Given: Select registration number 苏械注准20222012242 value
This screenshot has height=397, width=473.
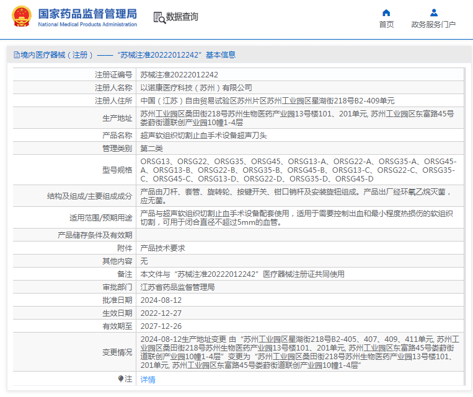Looking at the screenshot, I should (x=179, y=75).
